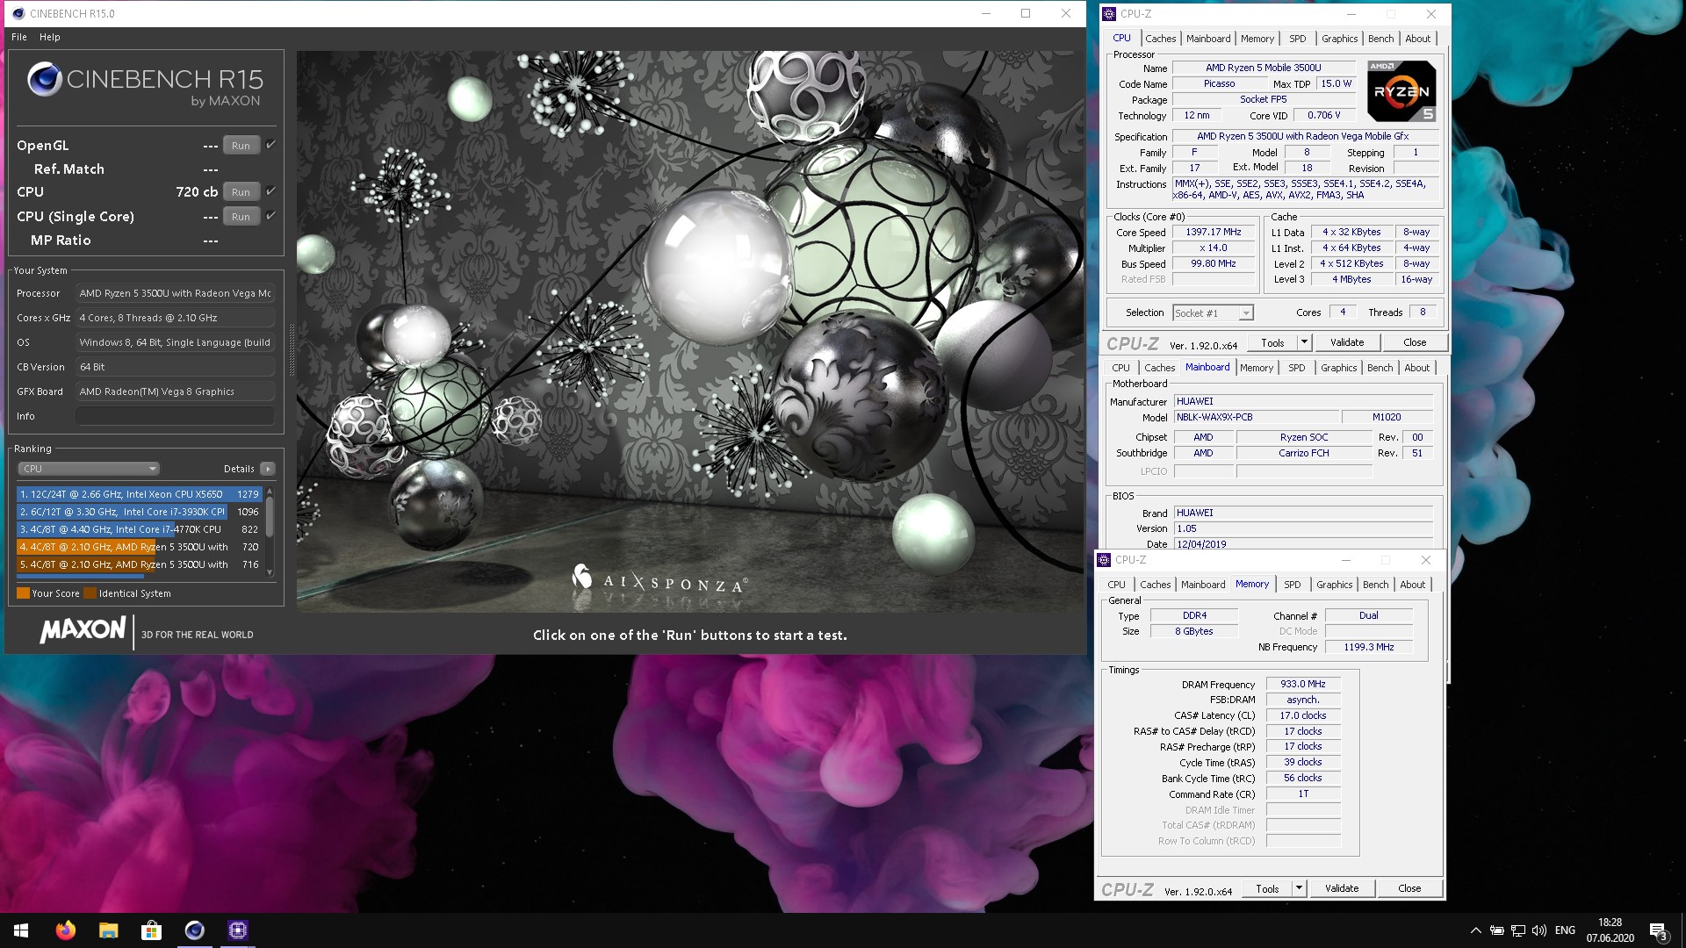Click Validate in bottom CPU-Z window
Image resolution: width=1686 pixels, height=948 pixels.
click(x=1342, y=889)
